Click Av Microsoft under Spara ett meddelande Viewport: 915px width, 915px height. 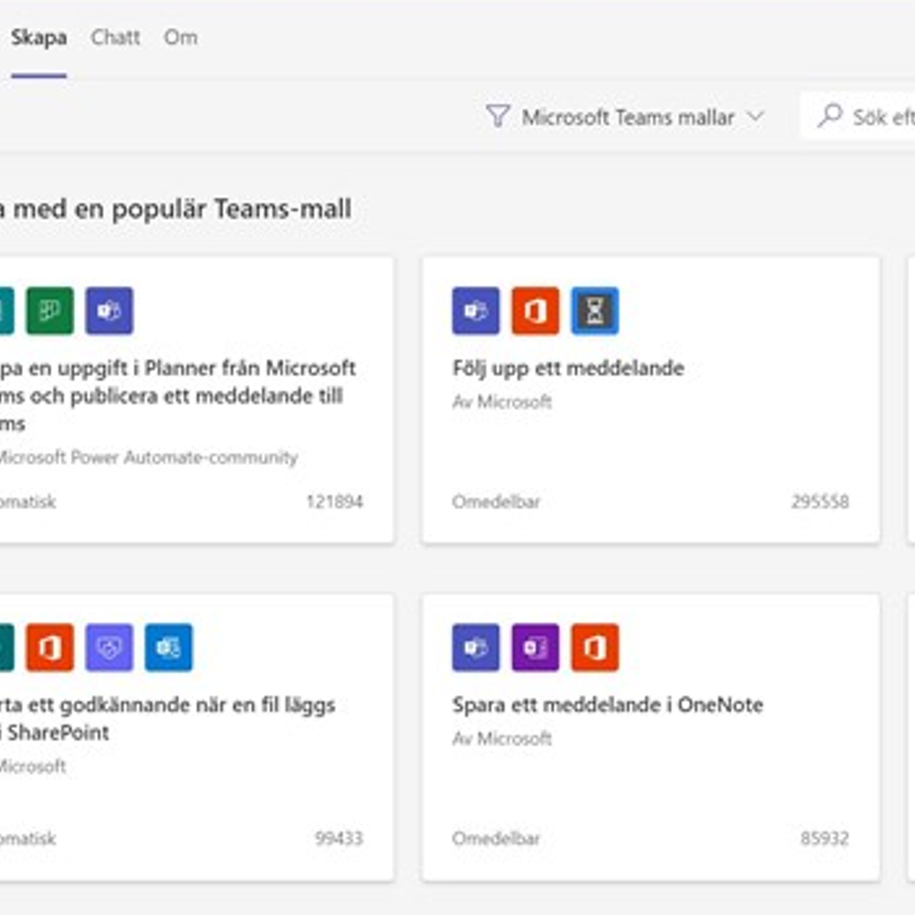pos(501,738)
